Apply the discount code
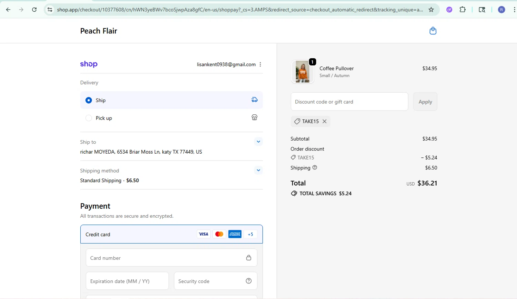This screenshot has width=517, height=299. tap(425, 102)
